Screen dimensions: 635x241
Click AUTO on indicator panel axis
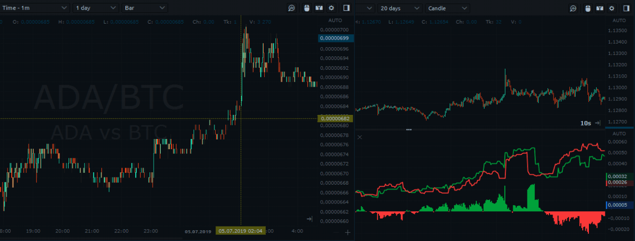[x=619, y=133]
